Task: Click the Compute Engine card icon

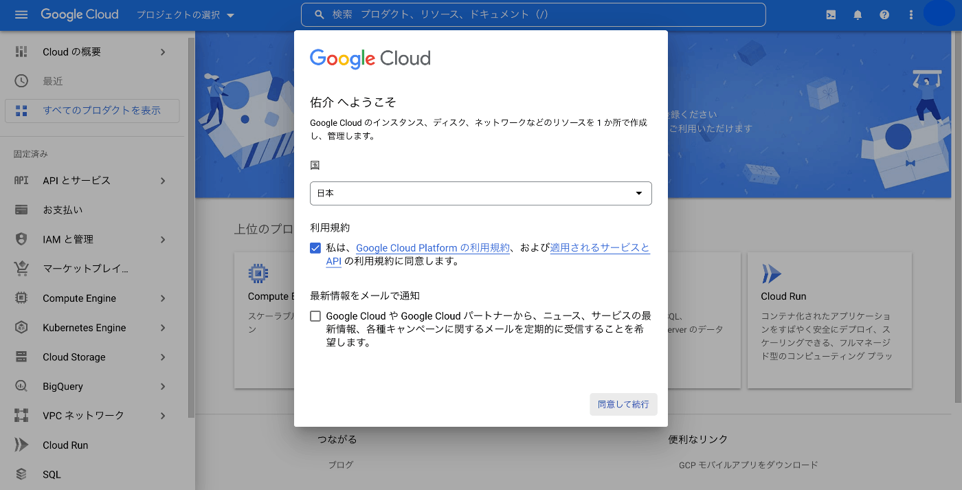Action: pyautogui.click(x=258, y=274)
